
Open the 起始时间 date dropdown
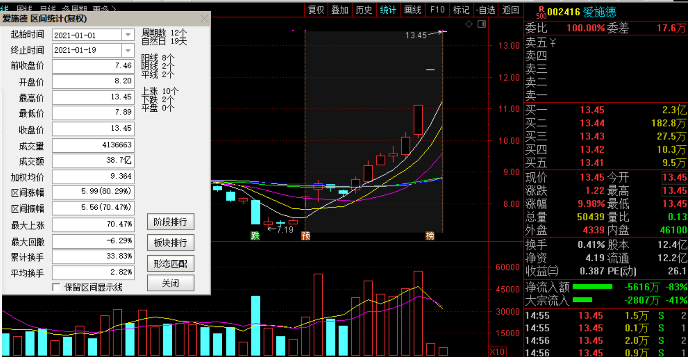tap(128, 35)
